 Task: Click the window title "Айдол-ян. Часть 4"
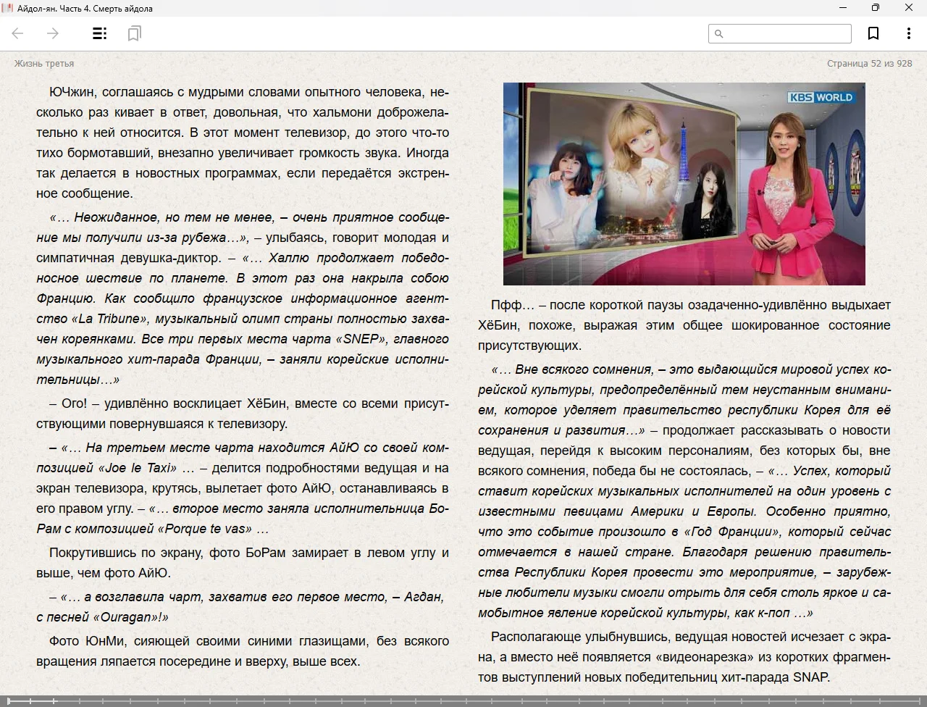tap(85, 8)
